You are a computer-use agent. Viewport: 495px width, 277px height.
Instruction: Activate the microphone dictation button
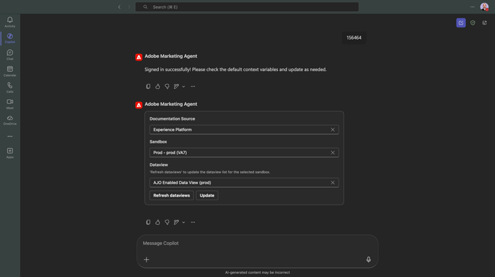[x=368, y=259]
